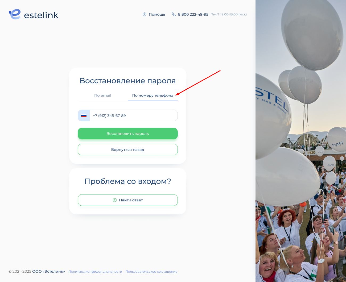Click the question mark help icon in header
Screen dimensions: 346x282
145,14
